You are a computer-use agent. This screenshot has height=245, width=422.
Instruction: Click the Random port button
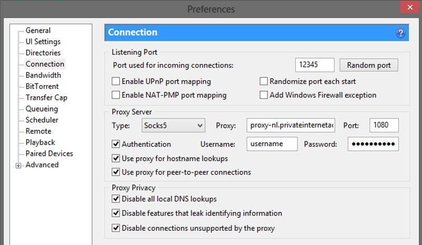[x=369, y=65]
